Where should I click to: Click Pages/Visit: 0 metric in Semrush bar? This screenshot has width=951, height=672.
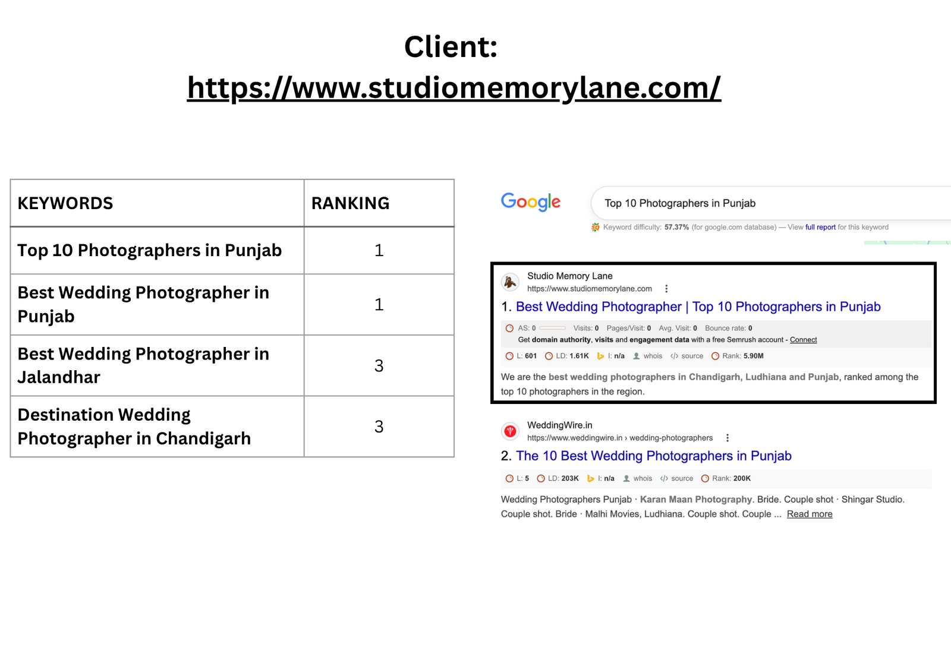[629, 328]
